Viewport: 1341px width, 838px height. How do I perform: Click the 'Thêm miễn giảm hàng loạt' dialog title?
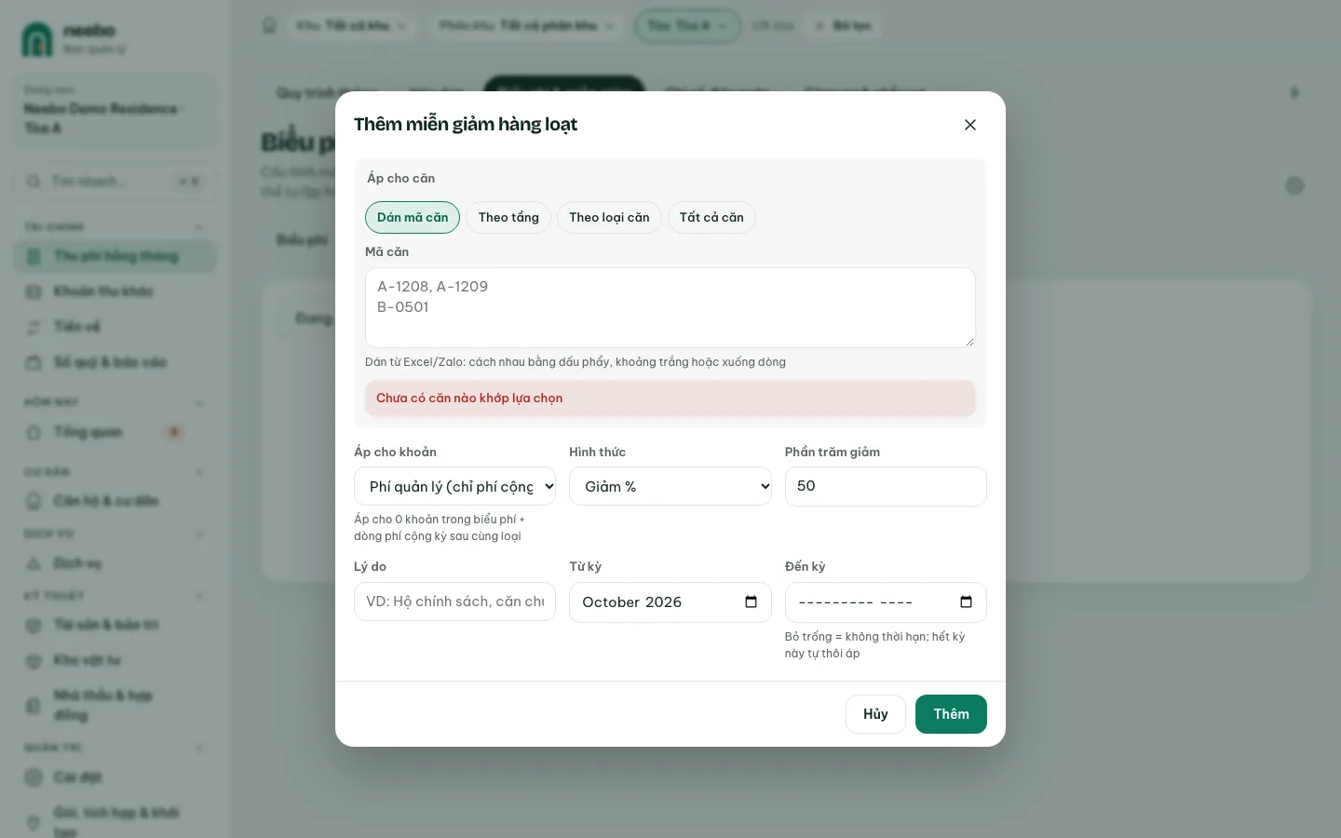pyautogui.click(x=466, y=124)
